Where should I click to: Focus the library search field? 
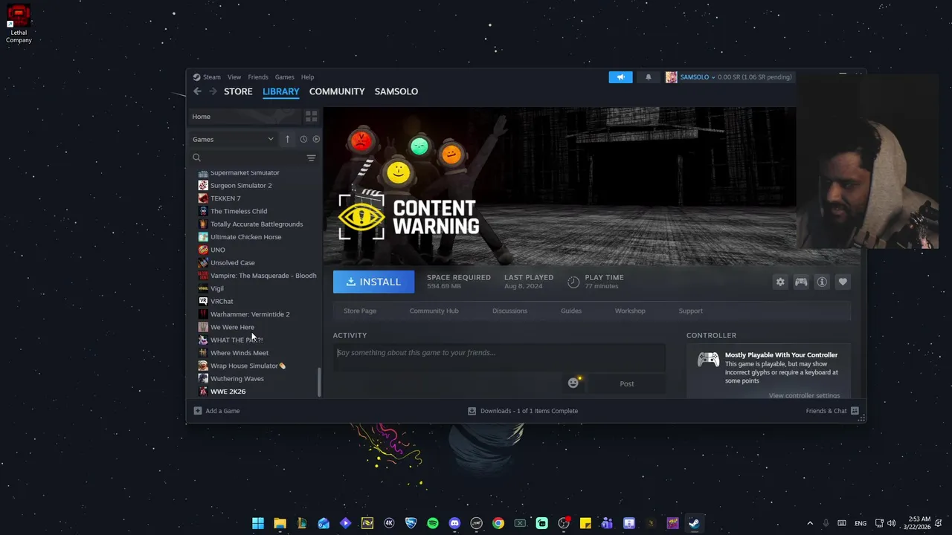pos(249,158)
